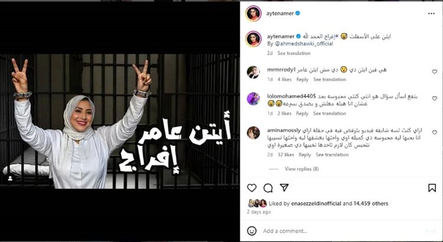Like the comment by aminamossly

435,132
